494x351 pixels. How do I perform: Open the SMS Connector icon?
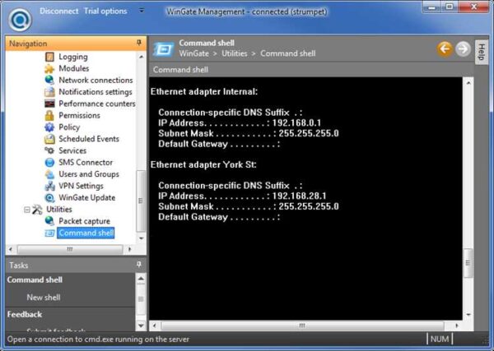(49, 162)
